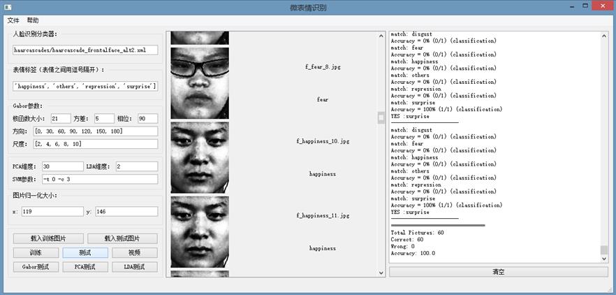
Task: Click output log scrollbar down arrow
Action: [x=604, y=259]
